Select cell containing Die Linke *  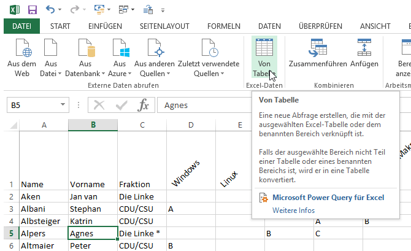tap(142, 233)
